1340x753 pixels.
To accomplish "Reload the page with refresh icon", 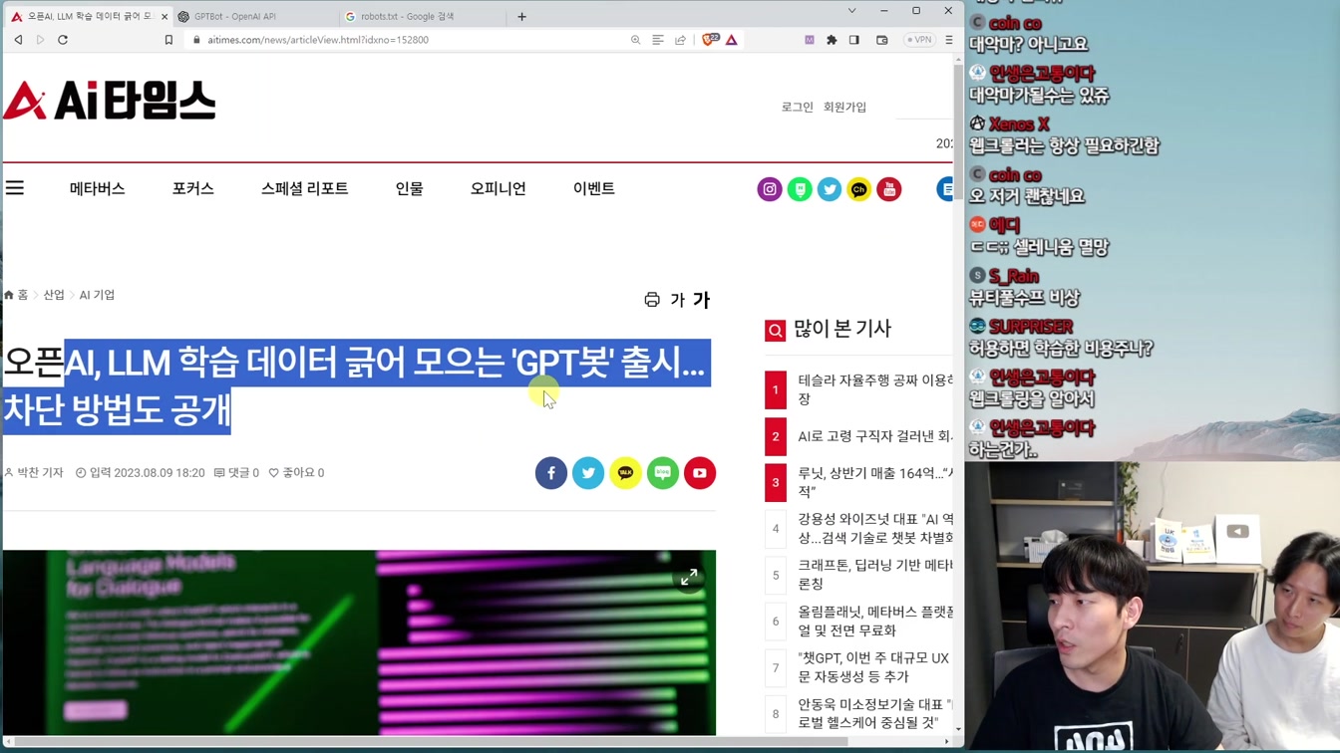I will tap(63, 40).
